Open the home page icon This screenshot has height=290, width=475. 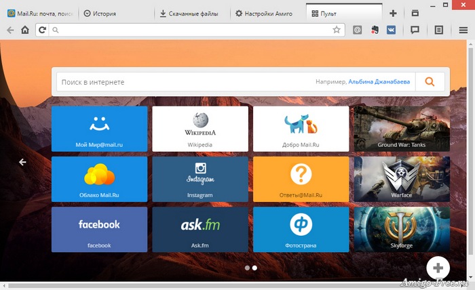pyautogui.click(x=25, y=30)
